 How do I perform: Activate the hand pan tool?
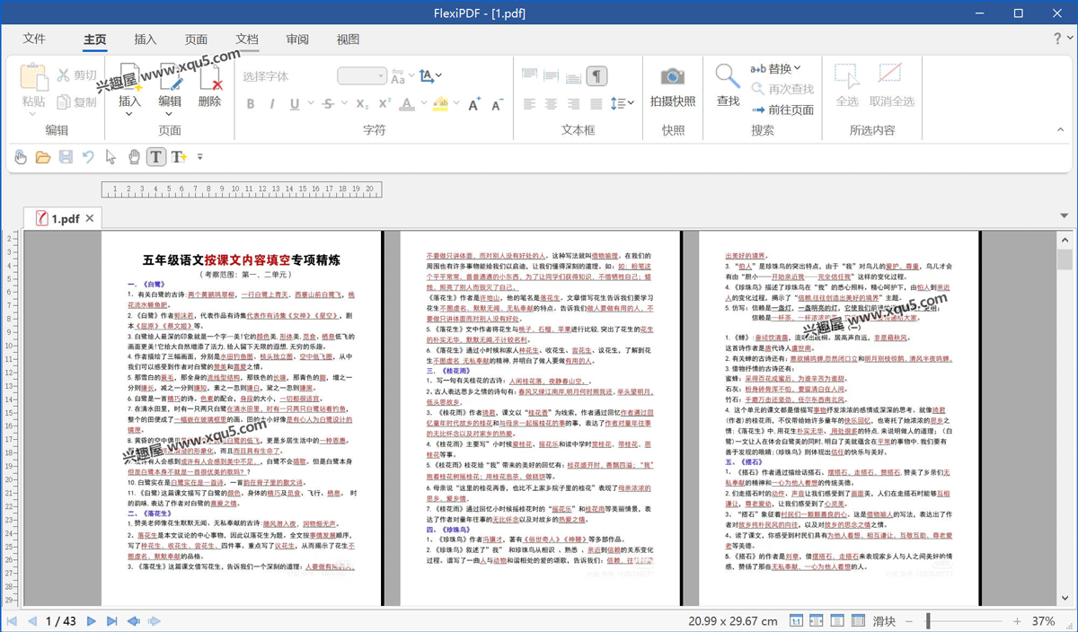point(134,157)
